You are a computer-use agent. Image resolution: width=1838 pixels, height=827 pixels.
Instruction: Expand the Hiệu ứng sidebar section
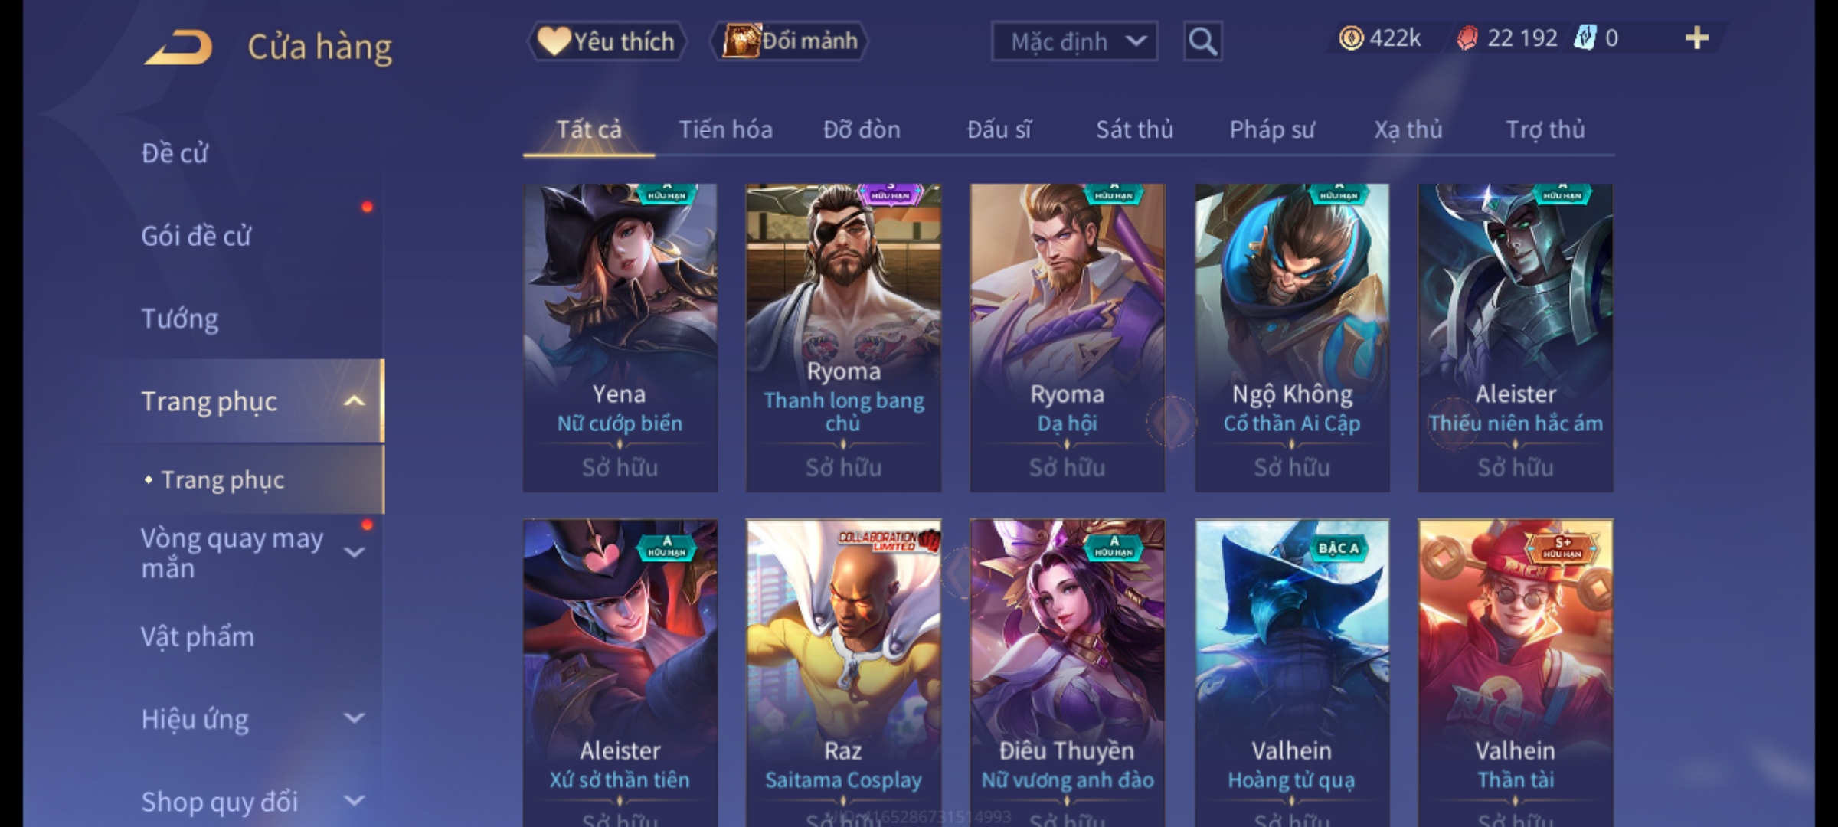tap(354, 718)
